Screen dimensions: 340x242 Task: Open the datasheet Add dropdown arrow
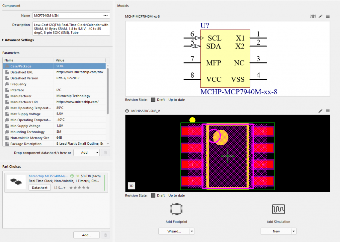[x=97, y=153]
